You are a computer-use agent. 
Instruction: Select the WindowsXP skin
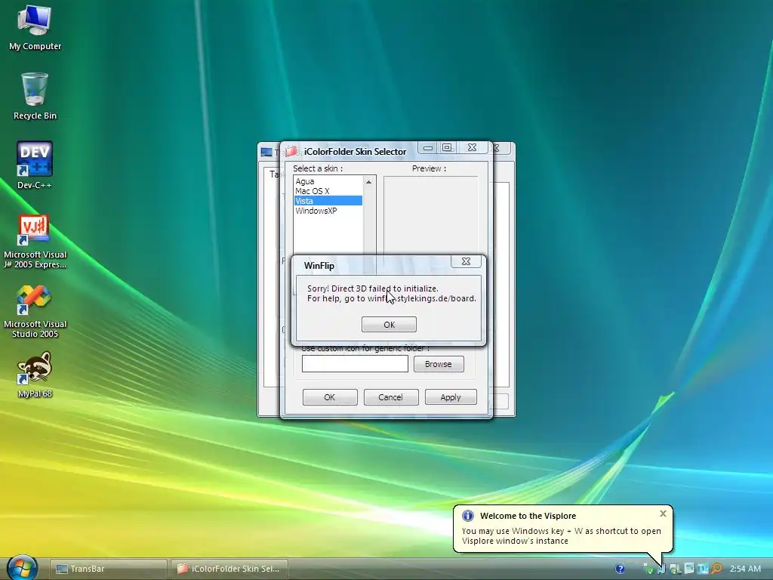point(328,211)
